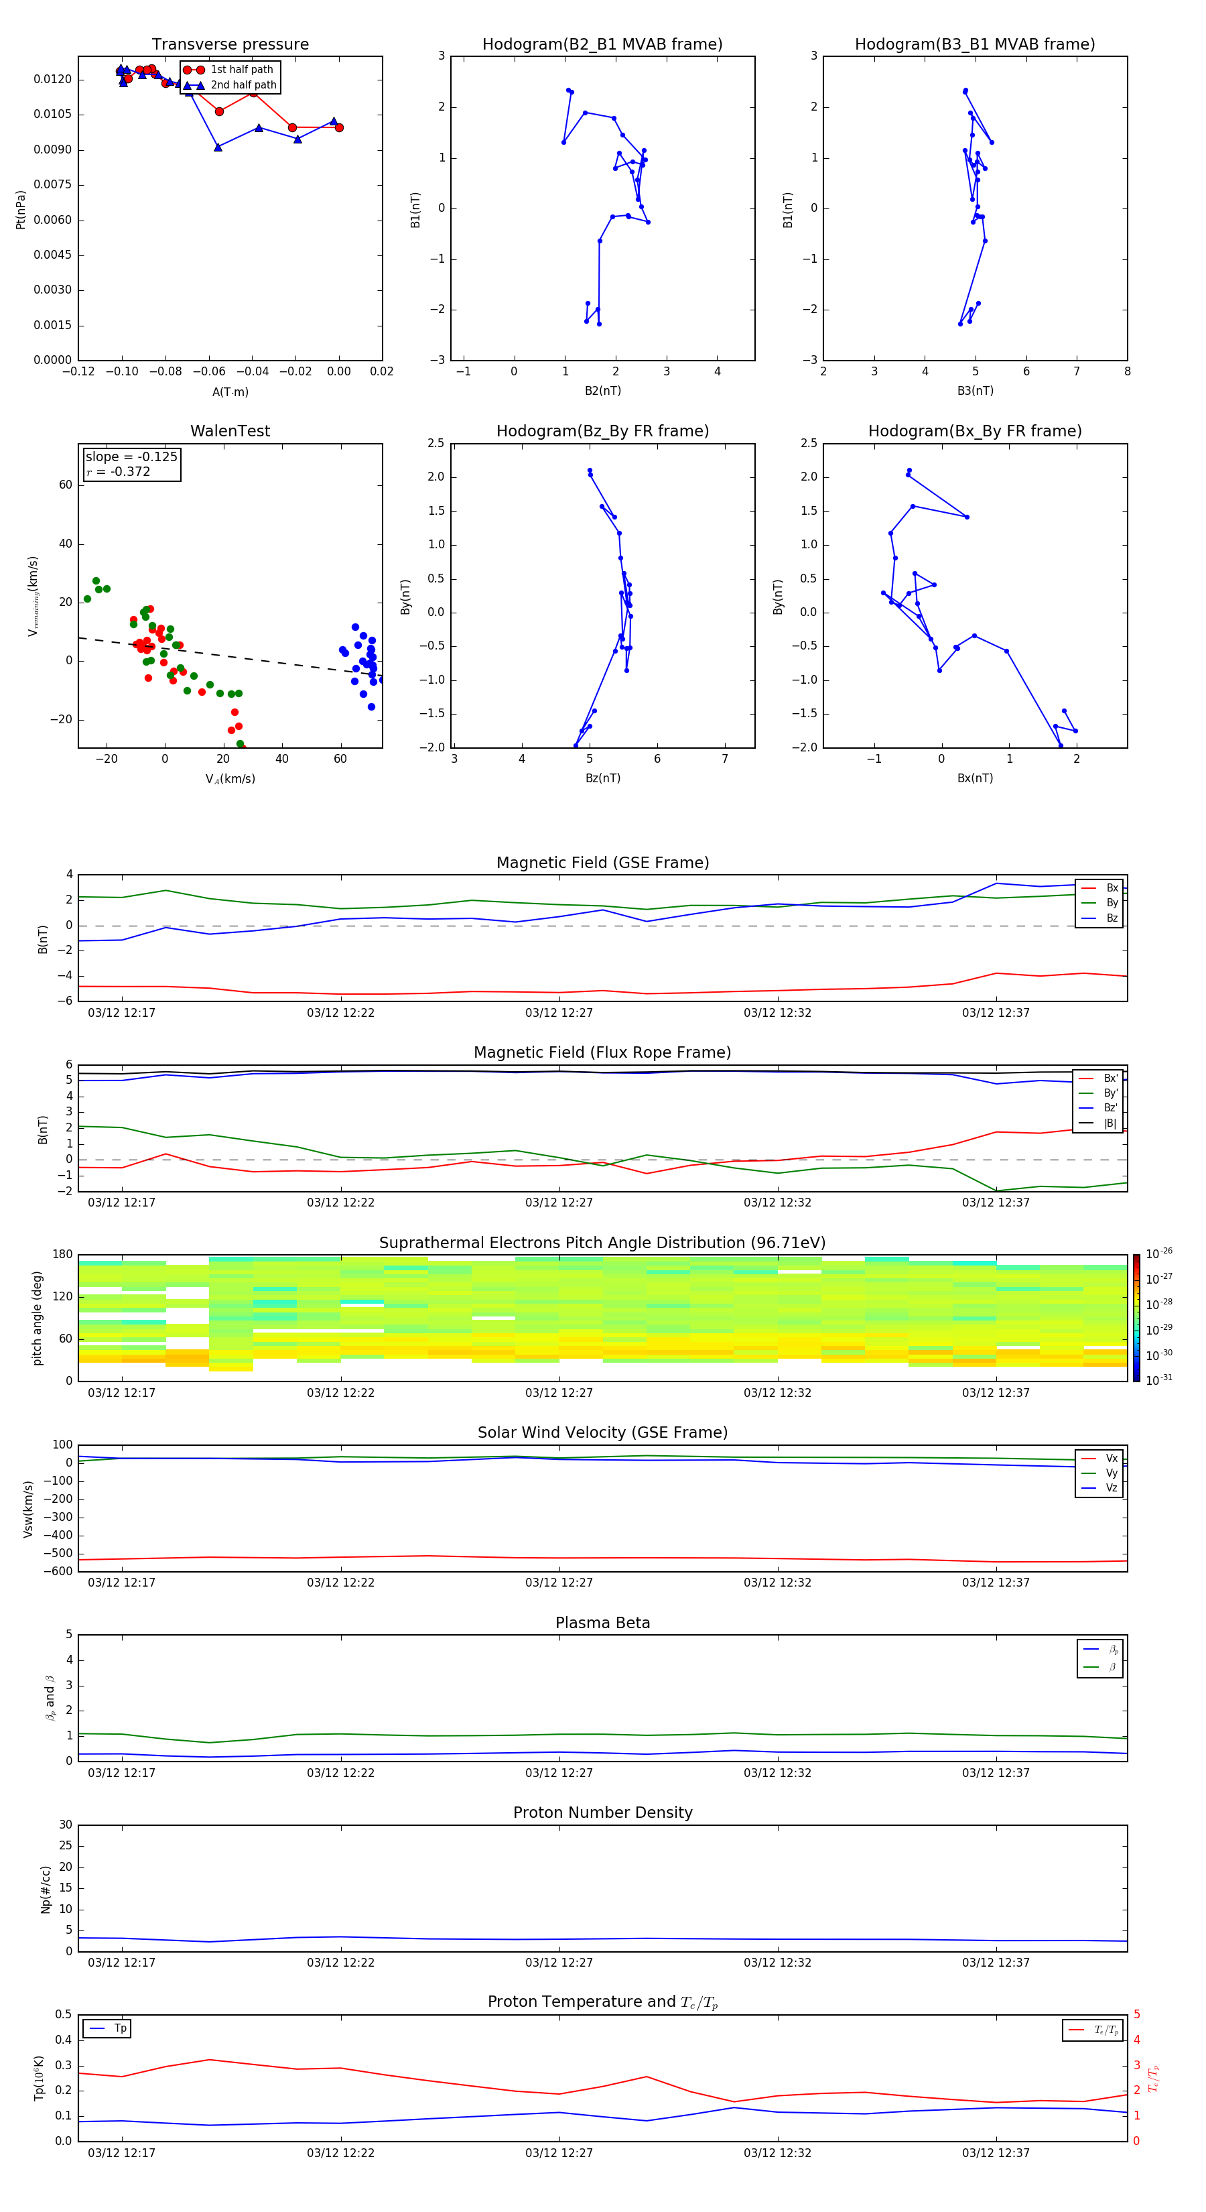Click the 'Transverse pressure' plot title
Image resolution: width=1206 pixels, height=2212 pixels.
pyautogui.click(x=230, y=45)
